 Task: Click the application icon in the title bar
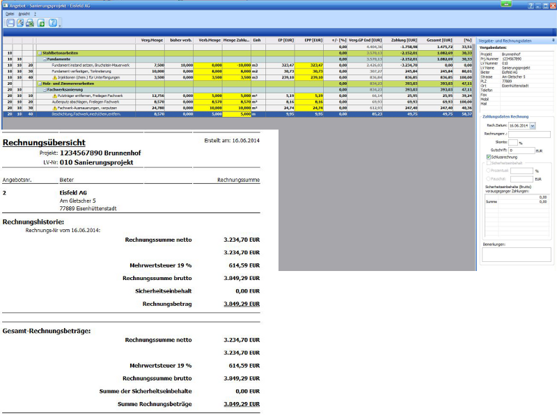click(5, 6)
